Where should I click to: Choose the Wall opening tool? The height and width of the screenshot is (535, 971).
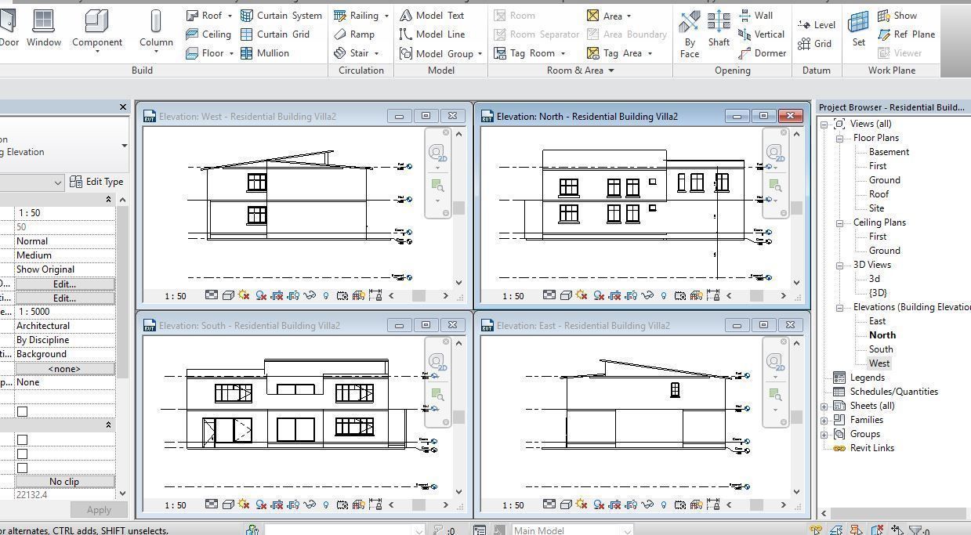pyautogui.click(x=755, y=16)
